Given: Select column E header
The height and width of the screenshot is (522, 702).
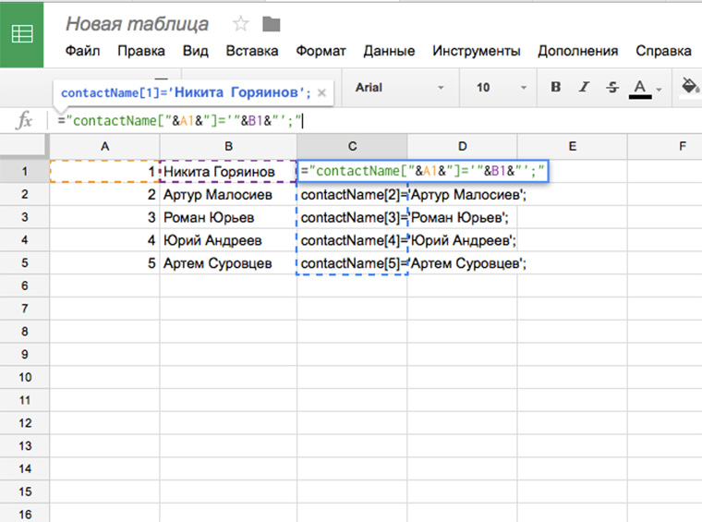Looking at the screenshot, I should click(x=572, y=146).
